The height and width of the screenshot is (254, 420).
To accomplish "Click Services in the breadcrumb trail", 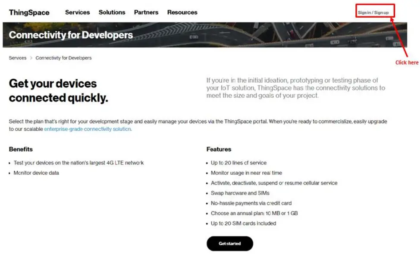I will point(17,58).
